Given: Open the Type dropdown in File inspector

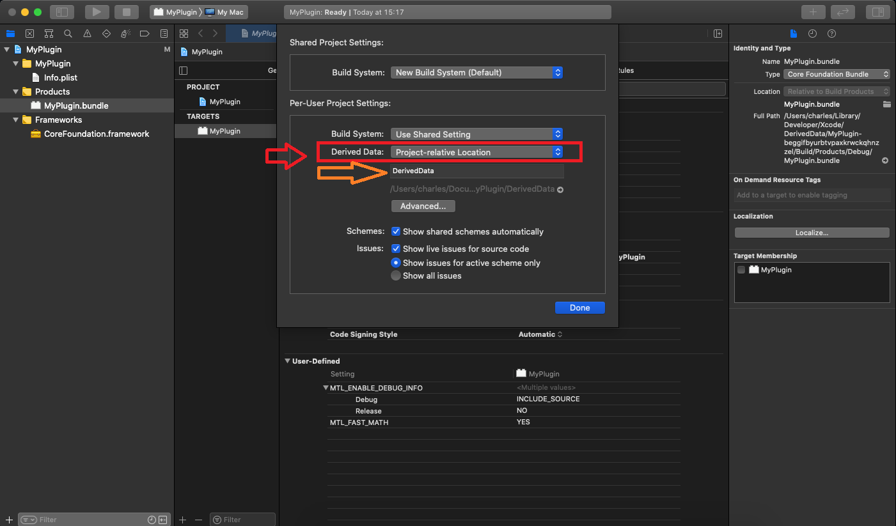Looking at the screenshot, I should click(x=837, y=74).
